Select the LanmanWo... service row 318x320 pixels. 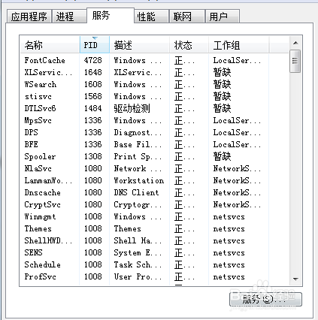coord(154,180)
